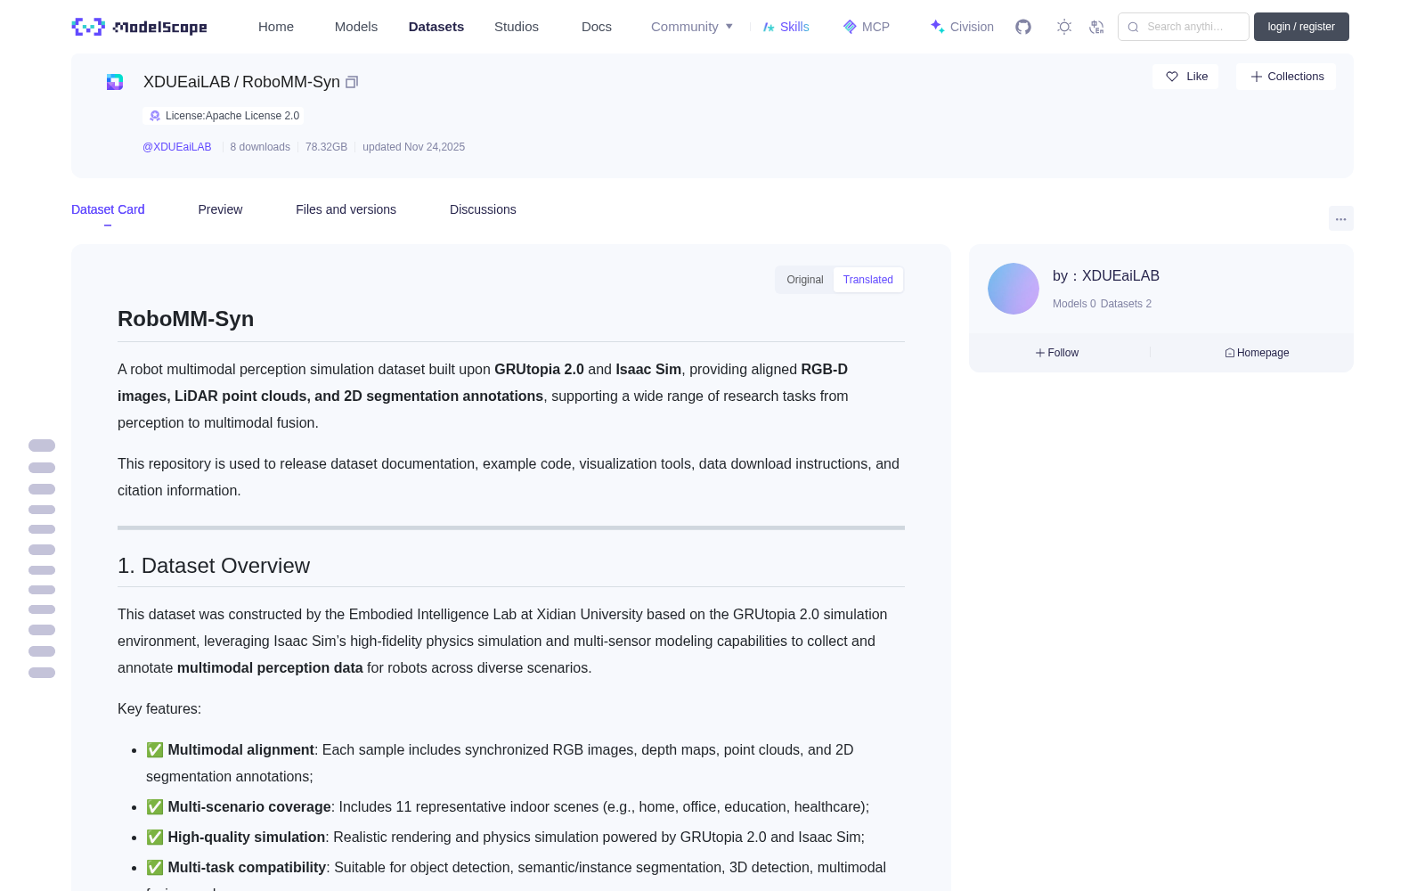
Task: Click the Skills sparkle icon
Action: (x=769, y=27)
